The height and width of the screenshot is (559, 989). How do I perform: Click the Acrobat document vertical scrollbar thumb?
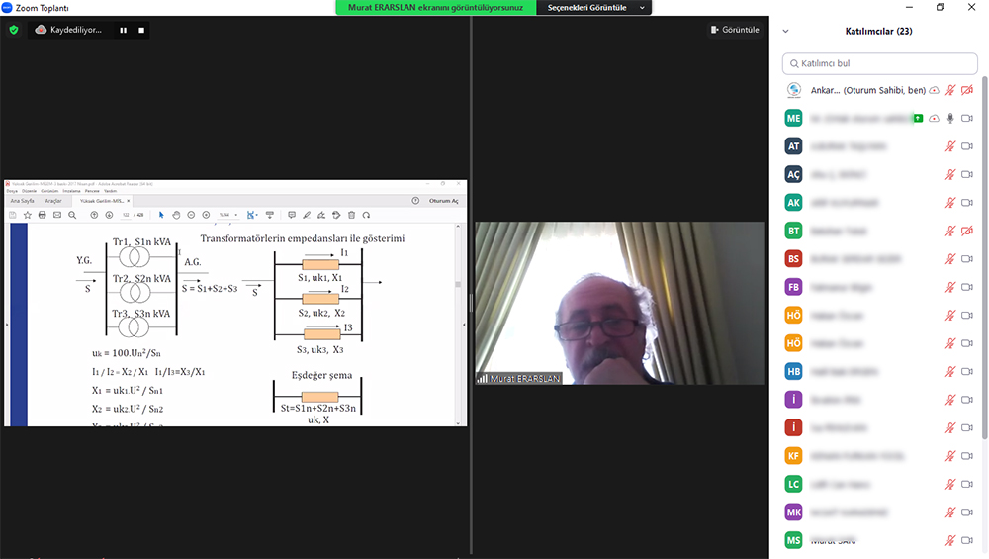458,285
